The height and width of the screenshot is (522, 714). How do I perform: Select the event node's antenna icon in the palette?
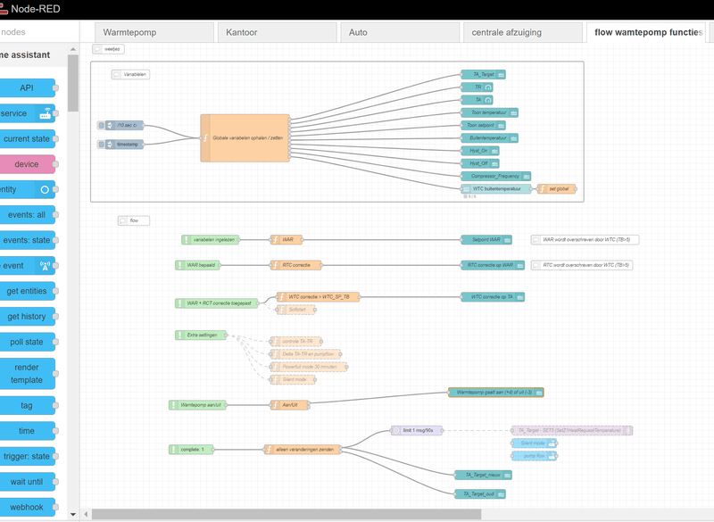point(45,266)
